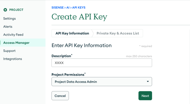Select the API Key Information step tab
190x104 pixels.
click(72, 33)
